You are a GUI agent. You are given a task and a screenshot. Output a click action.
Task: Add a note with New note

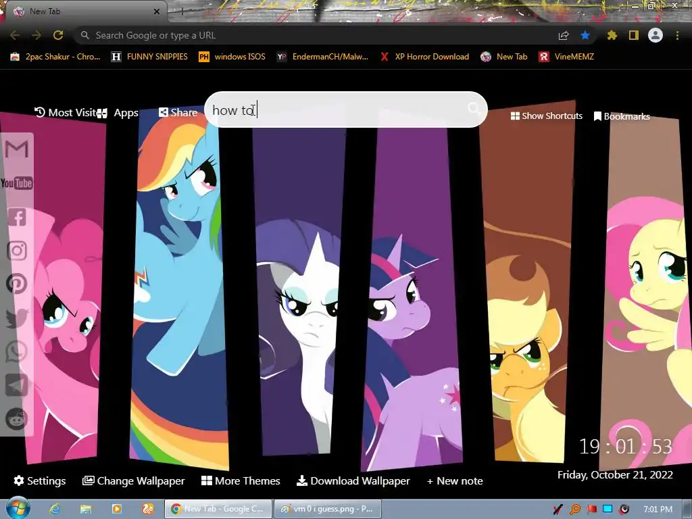coord(455,480)
